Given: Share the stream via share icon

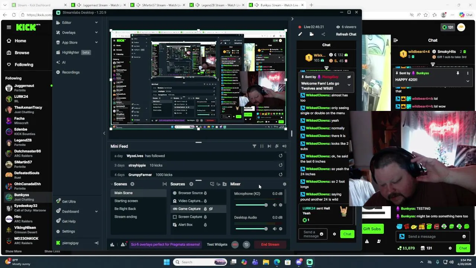Looking at the screenshot, I should point(323,34).
